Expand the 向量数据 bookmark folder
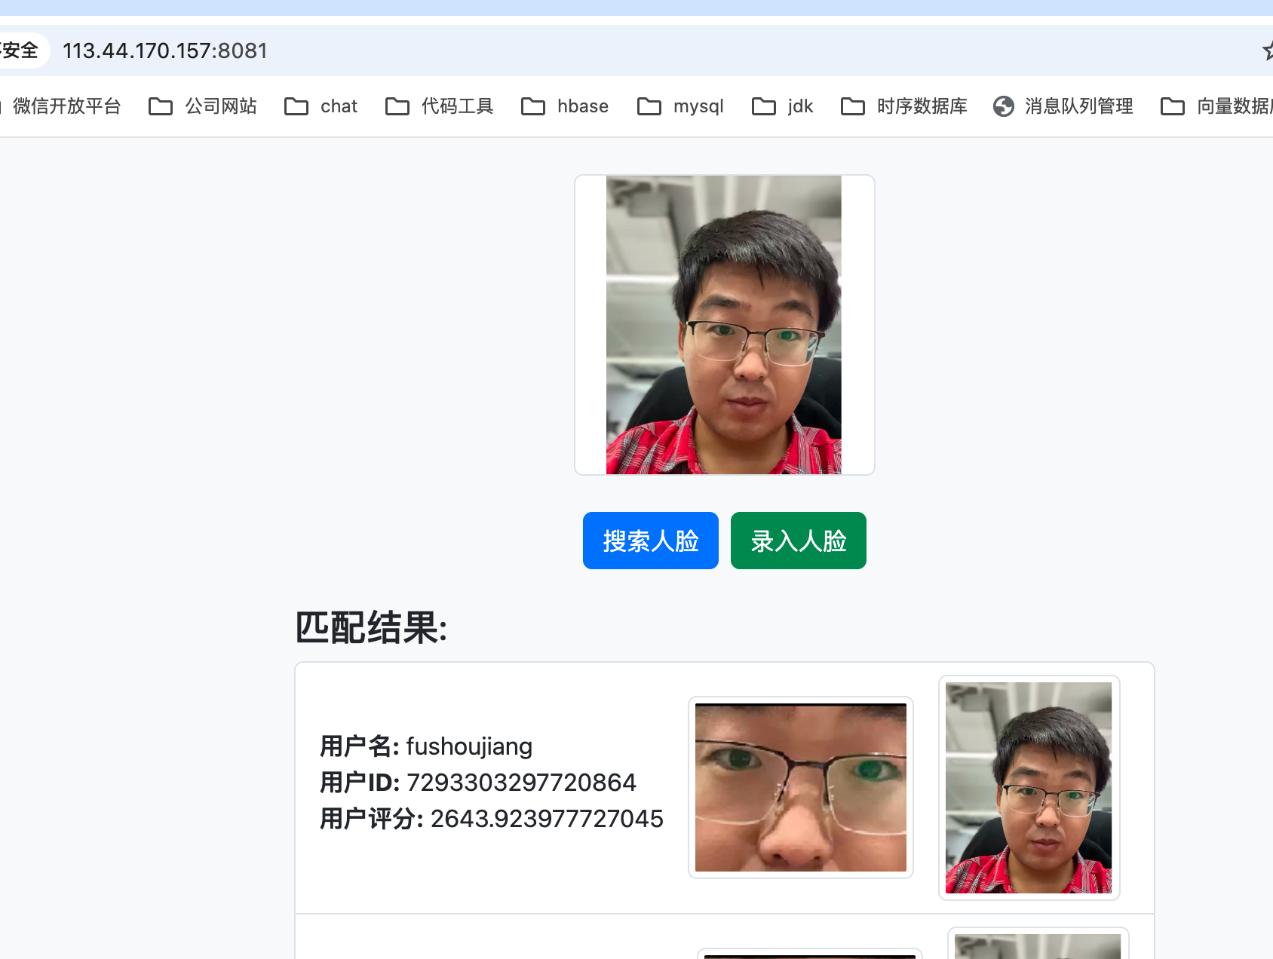Screen dimensions: 1273x959 [x=1216, y=106]
